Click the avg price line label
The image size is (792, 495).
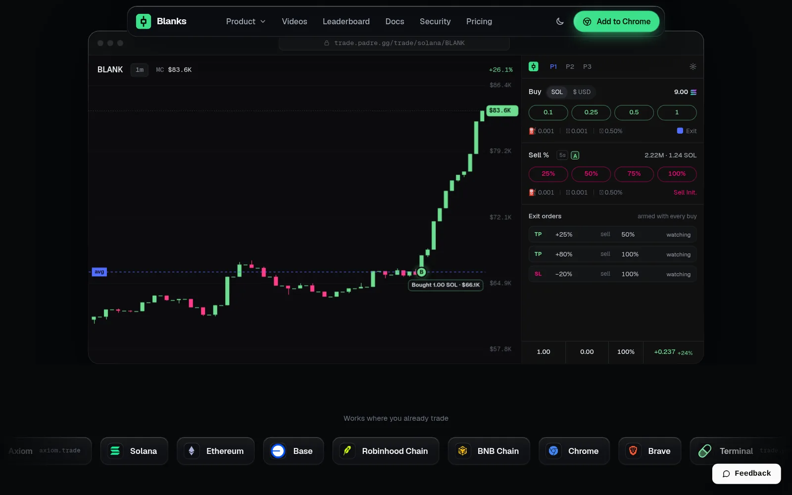click(x=99, y=272)
